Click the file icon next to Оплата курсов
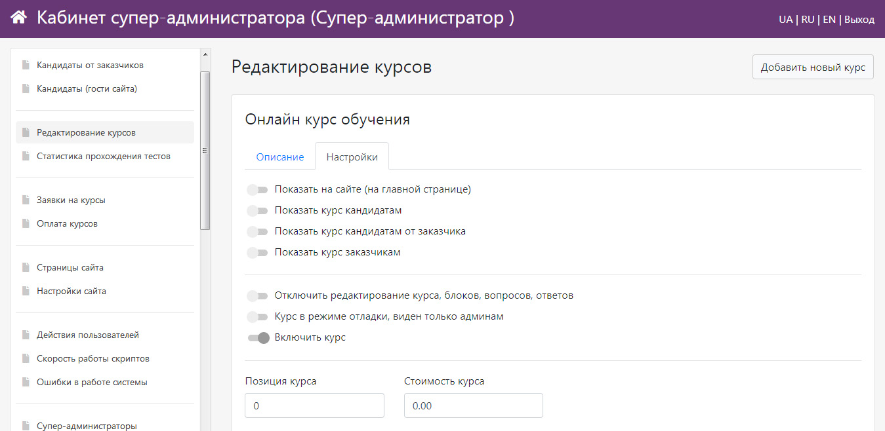 26,223
